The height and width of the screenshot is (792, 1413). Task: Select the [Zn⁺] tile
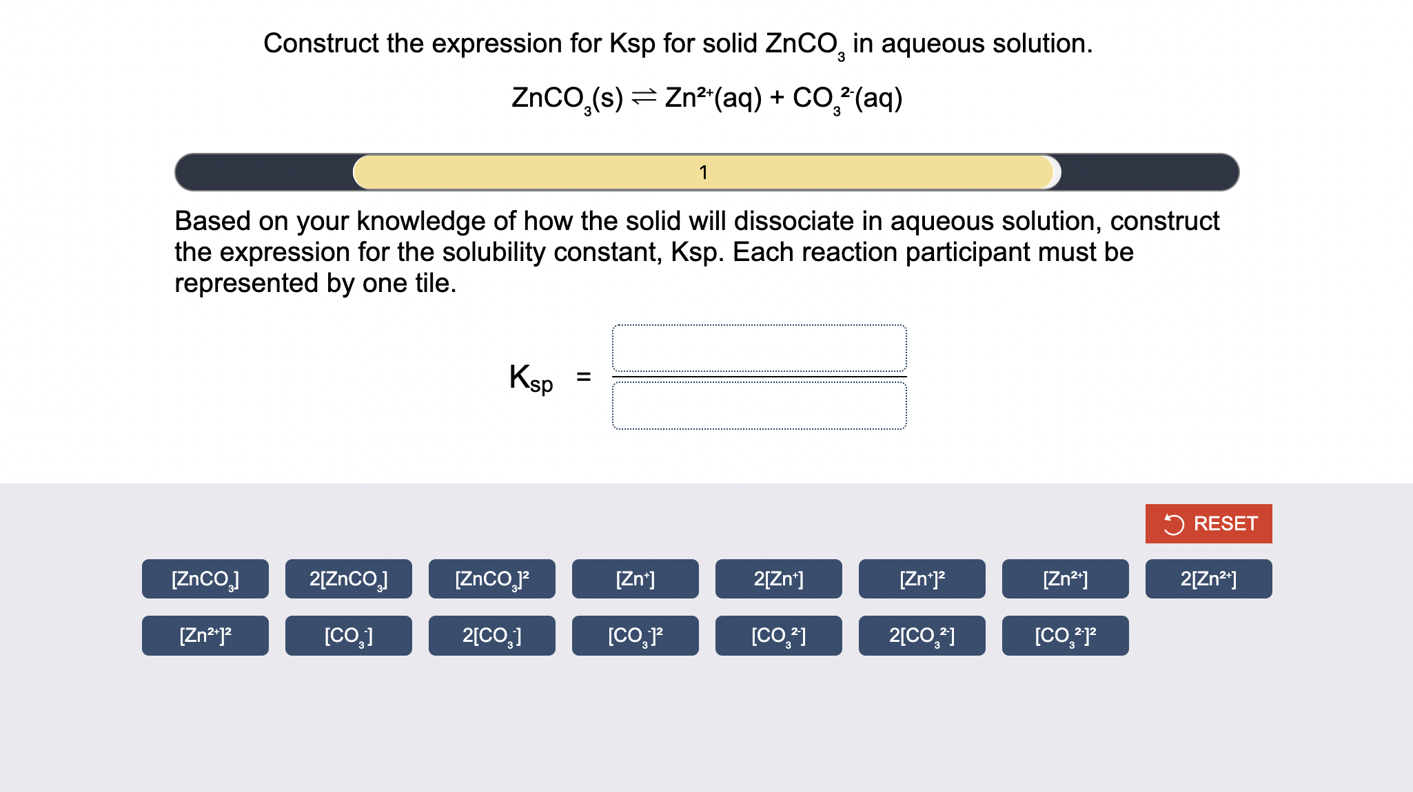(635, 579)
